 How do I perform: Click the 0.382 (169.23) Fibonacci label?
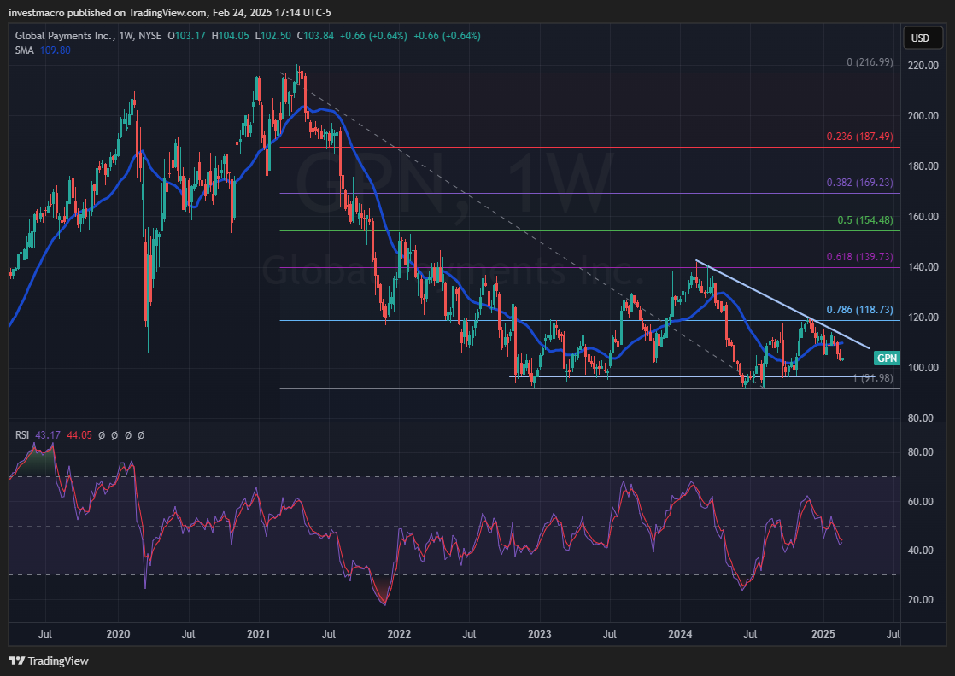tap(858, 183)
